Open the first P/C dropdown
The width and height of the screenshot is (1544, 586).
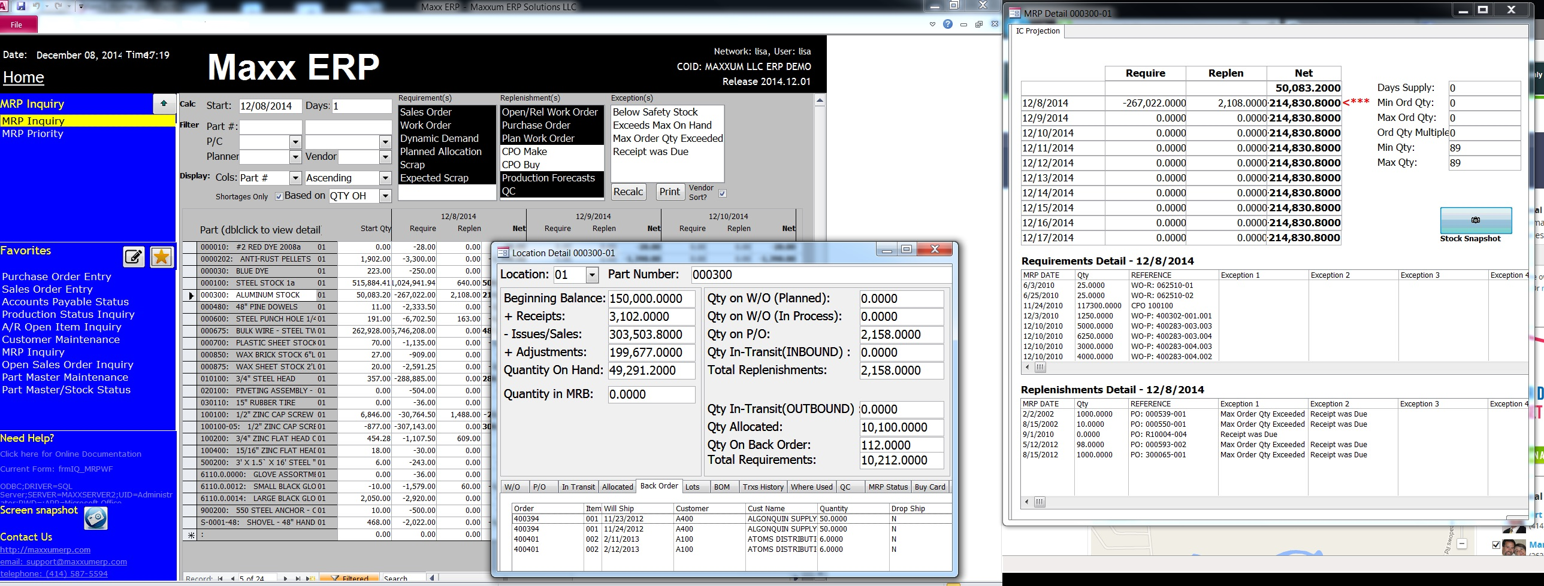tap(295, 142)
